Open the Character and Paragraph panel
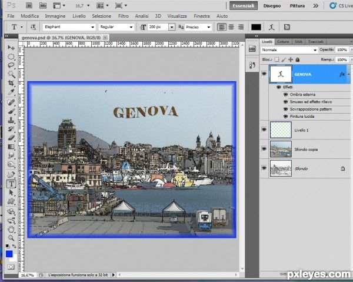The image size is (353, 282). pyautogui.click(x=287, y=27)
